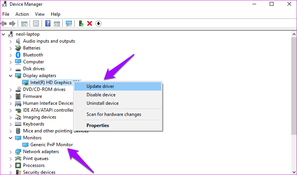Select the Human Interface Devices label
The width and height of the screenshot is (297, 175).
[x=48, y=103]
